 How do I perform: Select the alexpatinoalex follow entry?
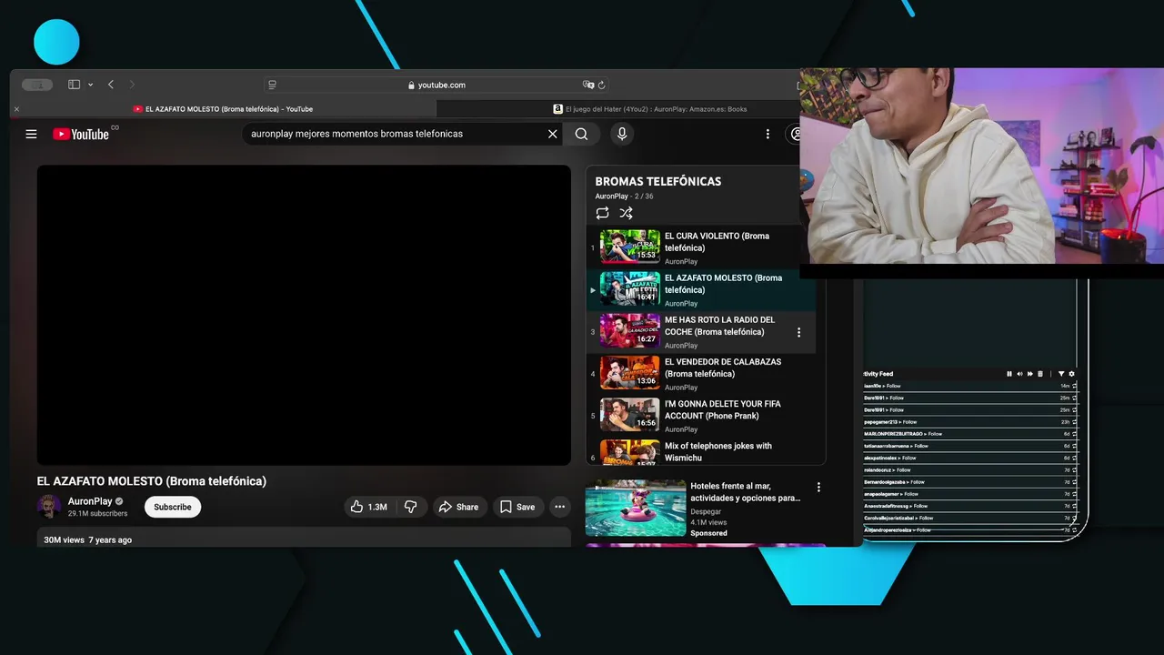tap(970, 458)
